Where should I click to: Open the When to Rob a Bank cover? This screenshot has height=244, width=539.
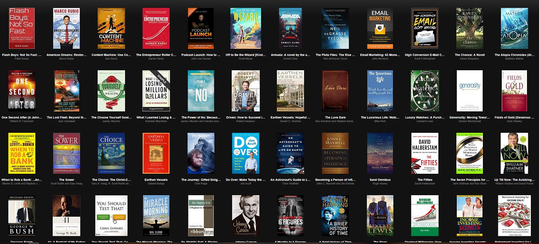22,153
